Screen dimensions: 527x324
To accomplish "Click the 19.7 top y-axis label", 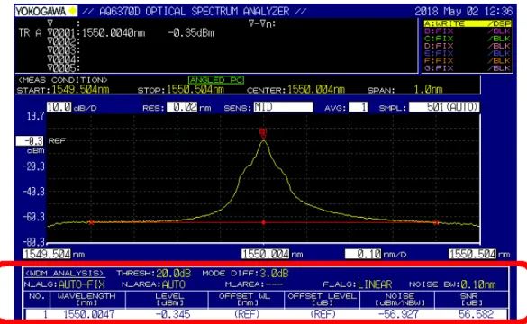I will (x=36, y=116).
